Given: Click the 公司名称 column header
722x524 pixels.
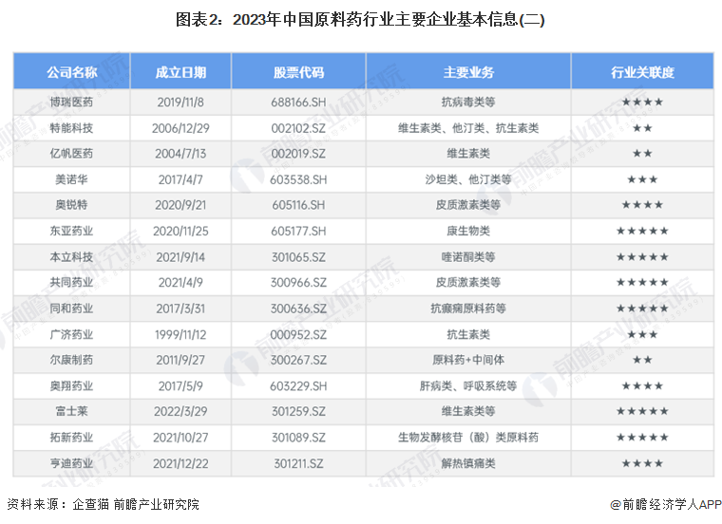Looking at the screenshot, I should click(72, 72).
